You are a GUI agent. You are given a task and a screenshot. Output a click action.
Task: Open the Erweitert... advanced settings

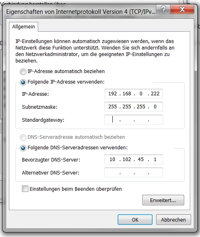(163, 200)
